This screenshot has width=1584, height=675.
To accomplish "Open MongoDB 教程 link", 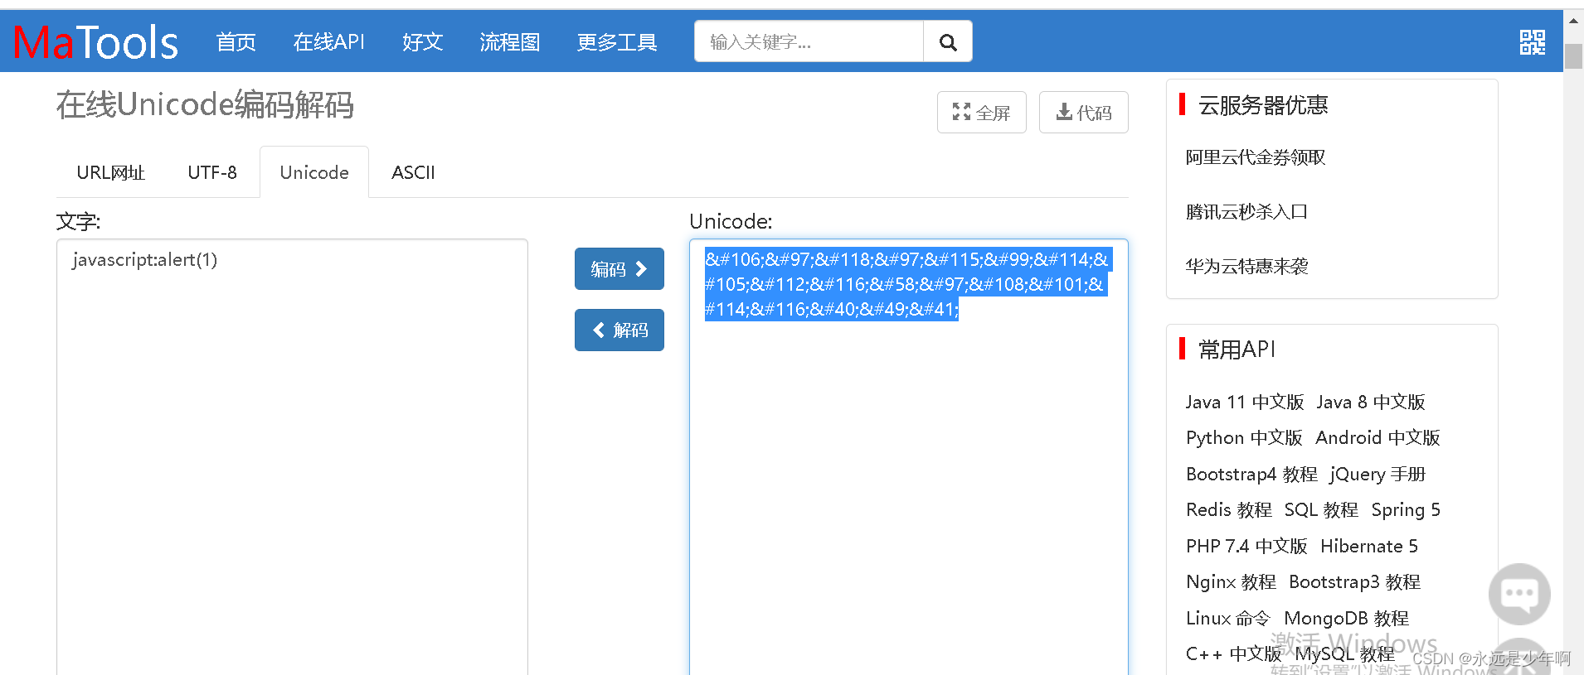I will [x=1347, y=618].
